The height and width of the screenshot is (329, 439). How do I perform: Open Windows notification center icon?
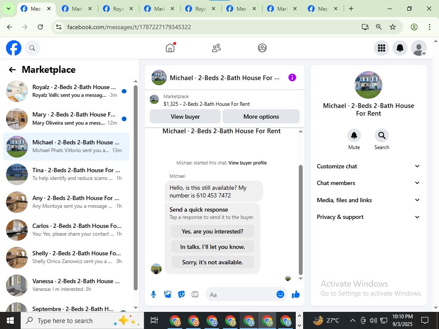[425, 320]
